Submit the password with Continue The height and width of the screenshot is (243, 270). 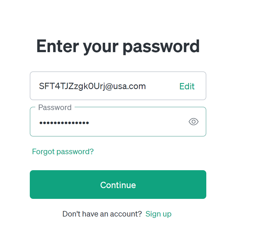118,185
